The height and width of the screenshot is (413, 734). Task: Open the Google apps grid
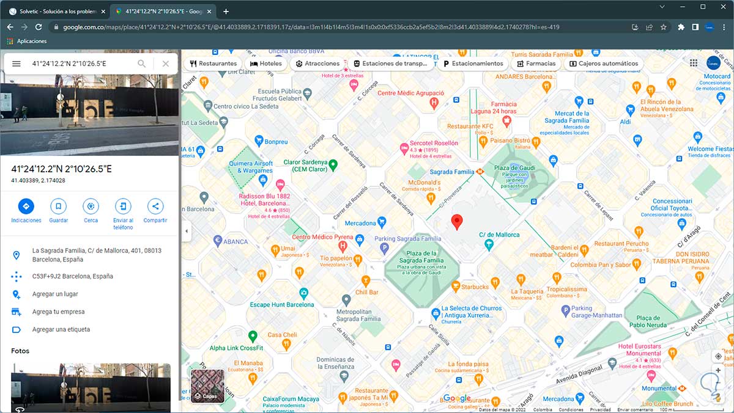694,63
